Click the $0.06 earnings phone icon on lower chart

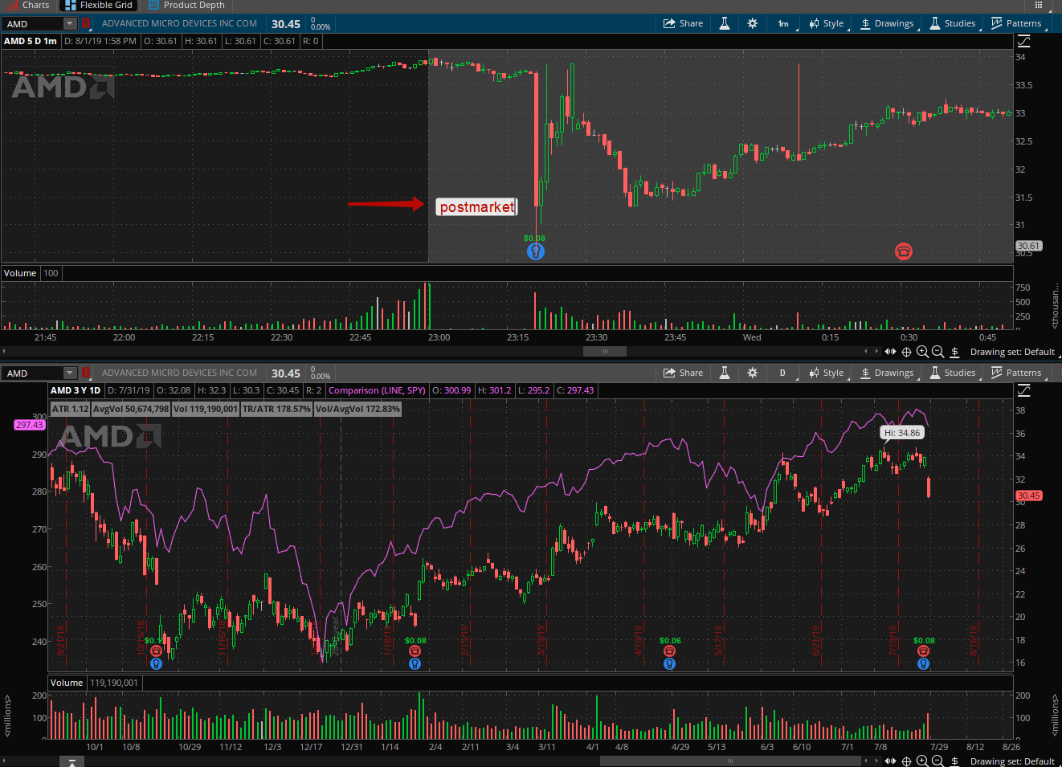(x=669, y=651)
